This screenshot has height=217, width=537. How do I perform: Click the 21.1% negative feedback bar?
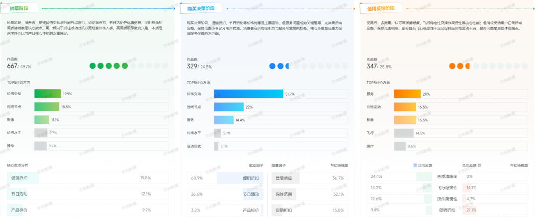coord(469,210)
